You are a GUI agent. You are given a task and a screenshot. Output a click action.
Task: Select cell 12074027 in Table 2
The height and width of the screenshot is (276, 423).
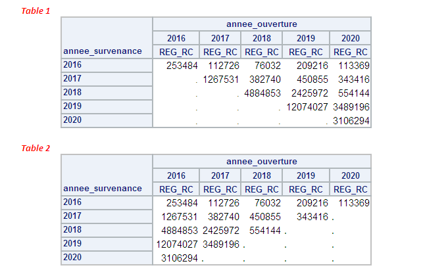176,244
